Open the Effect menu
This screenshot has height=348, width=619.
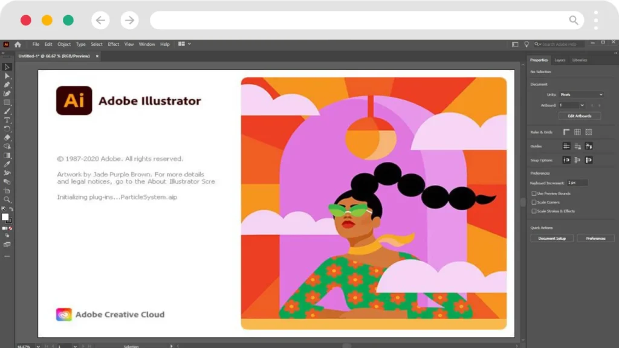tap(113, 44)
